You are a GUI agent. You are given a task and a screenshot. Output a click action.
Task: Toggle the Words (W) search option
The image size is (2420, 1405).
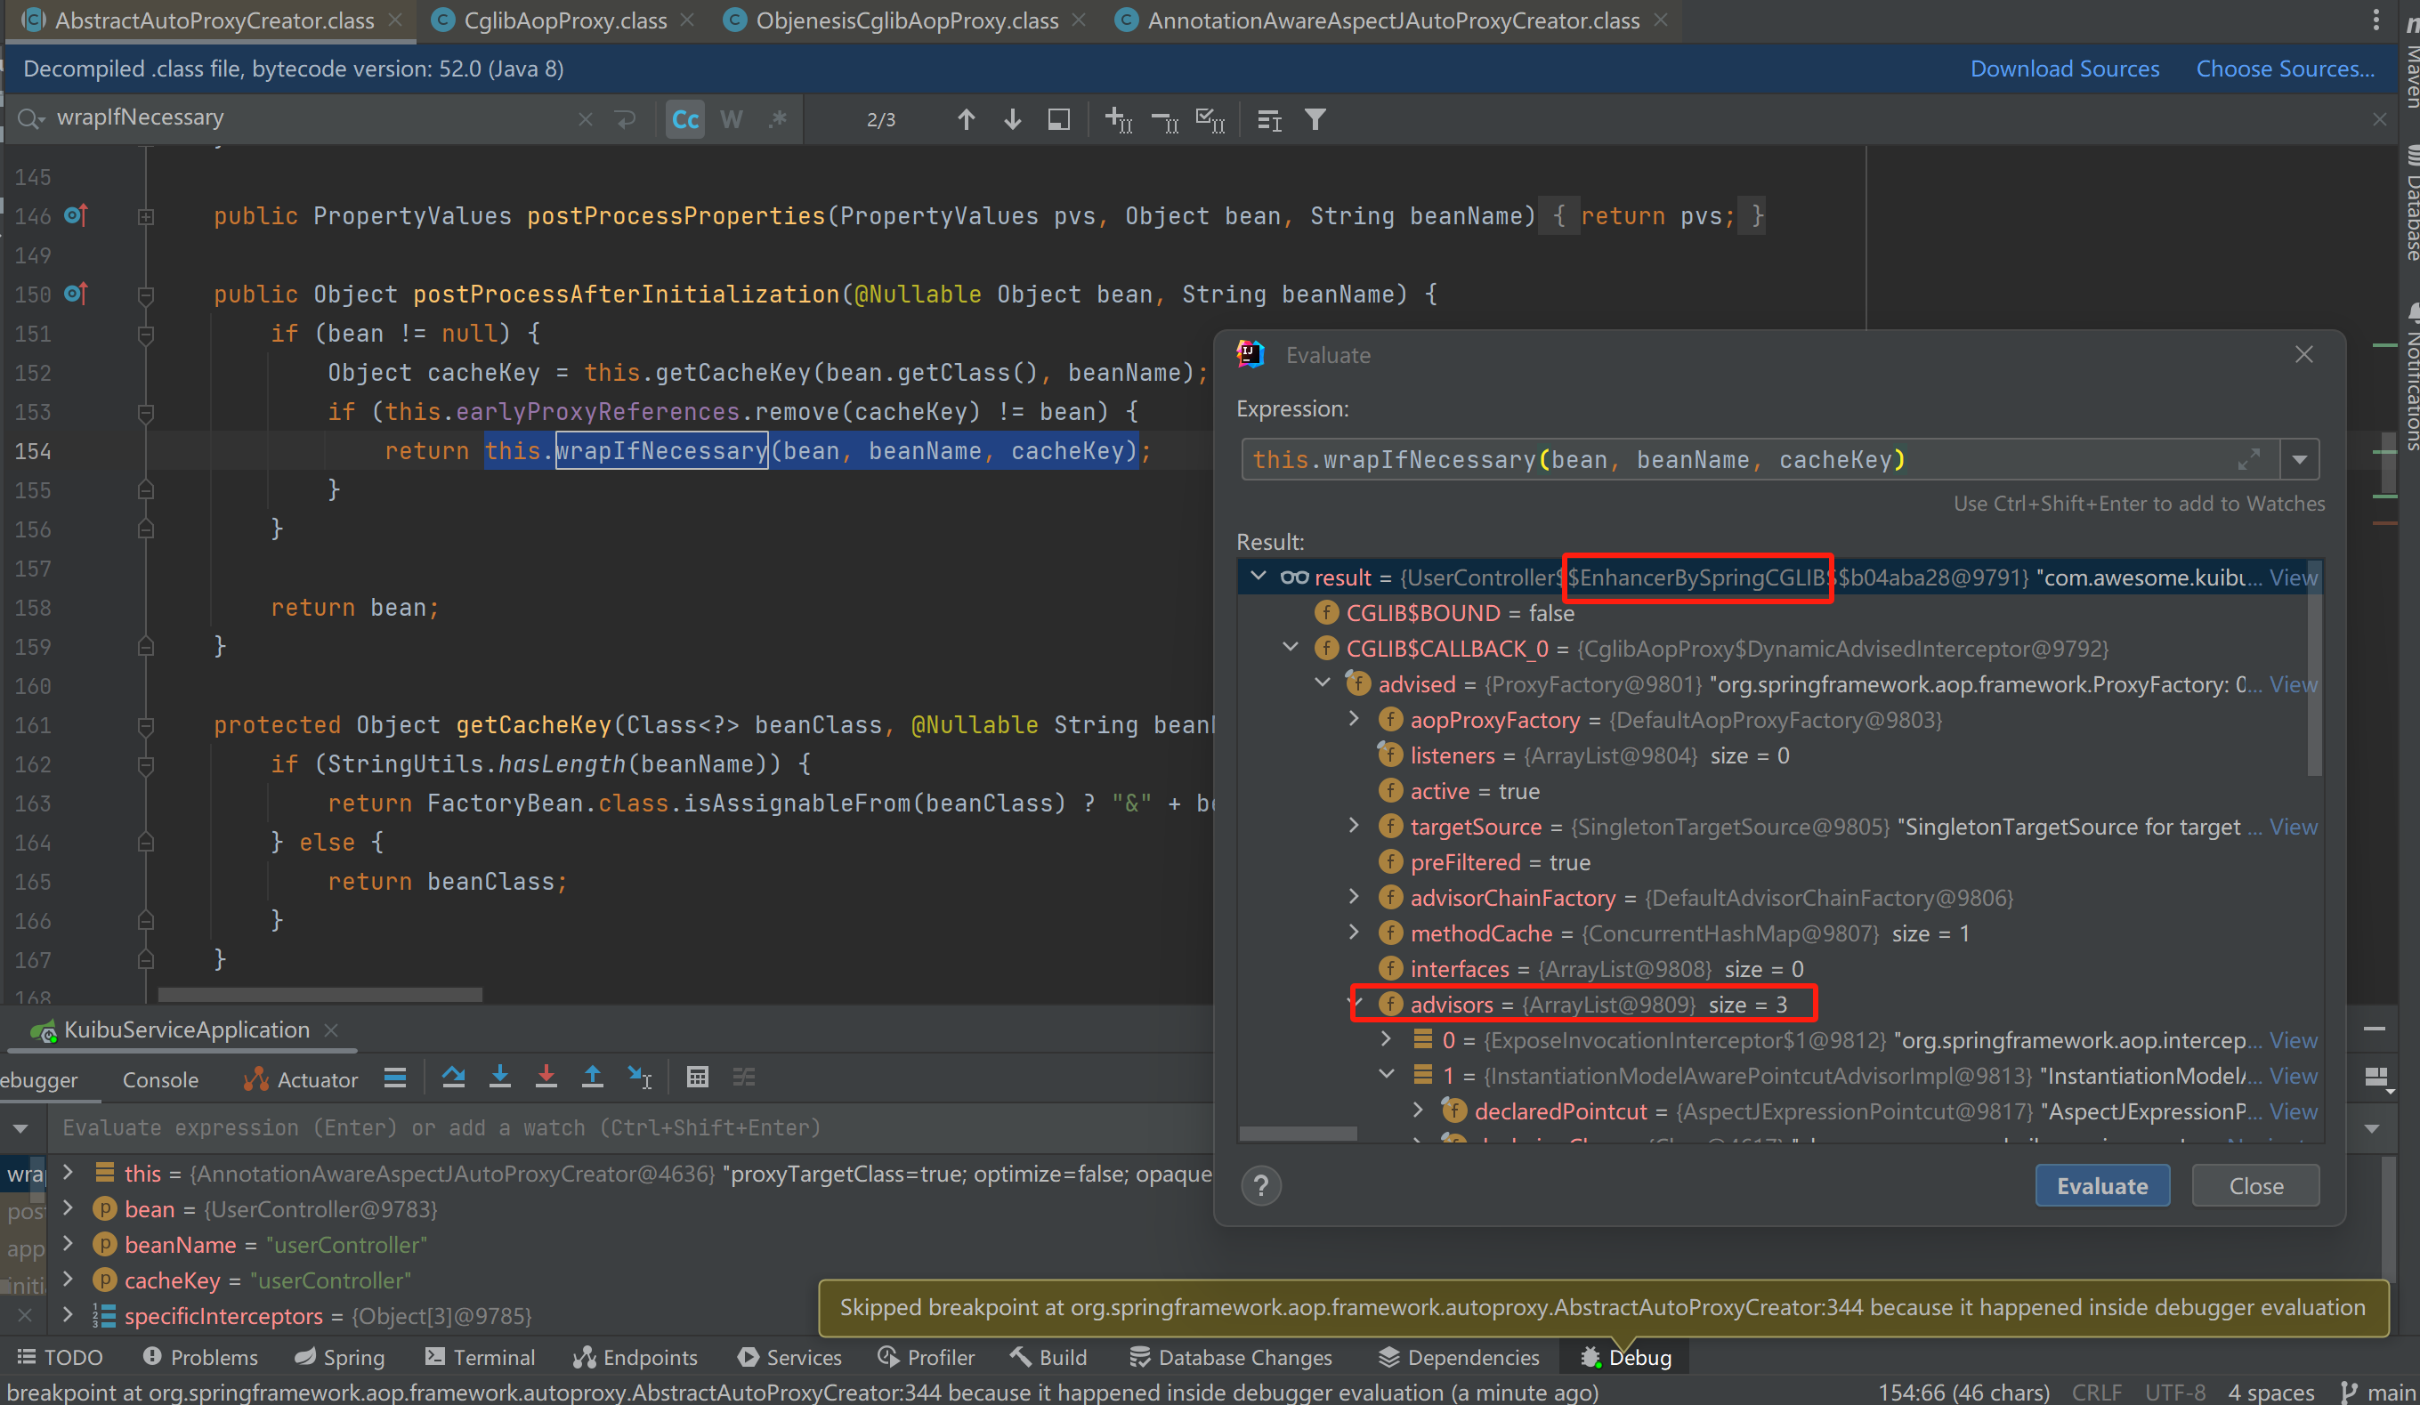point(731,119)
